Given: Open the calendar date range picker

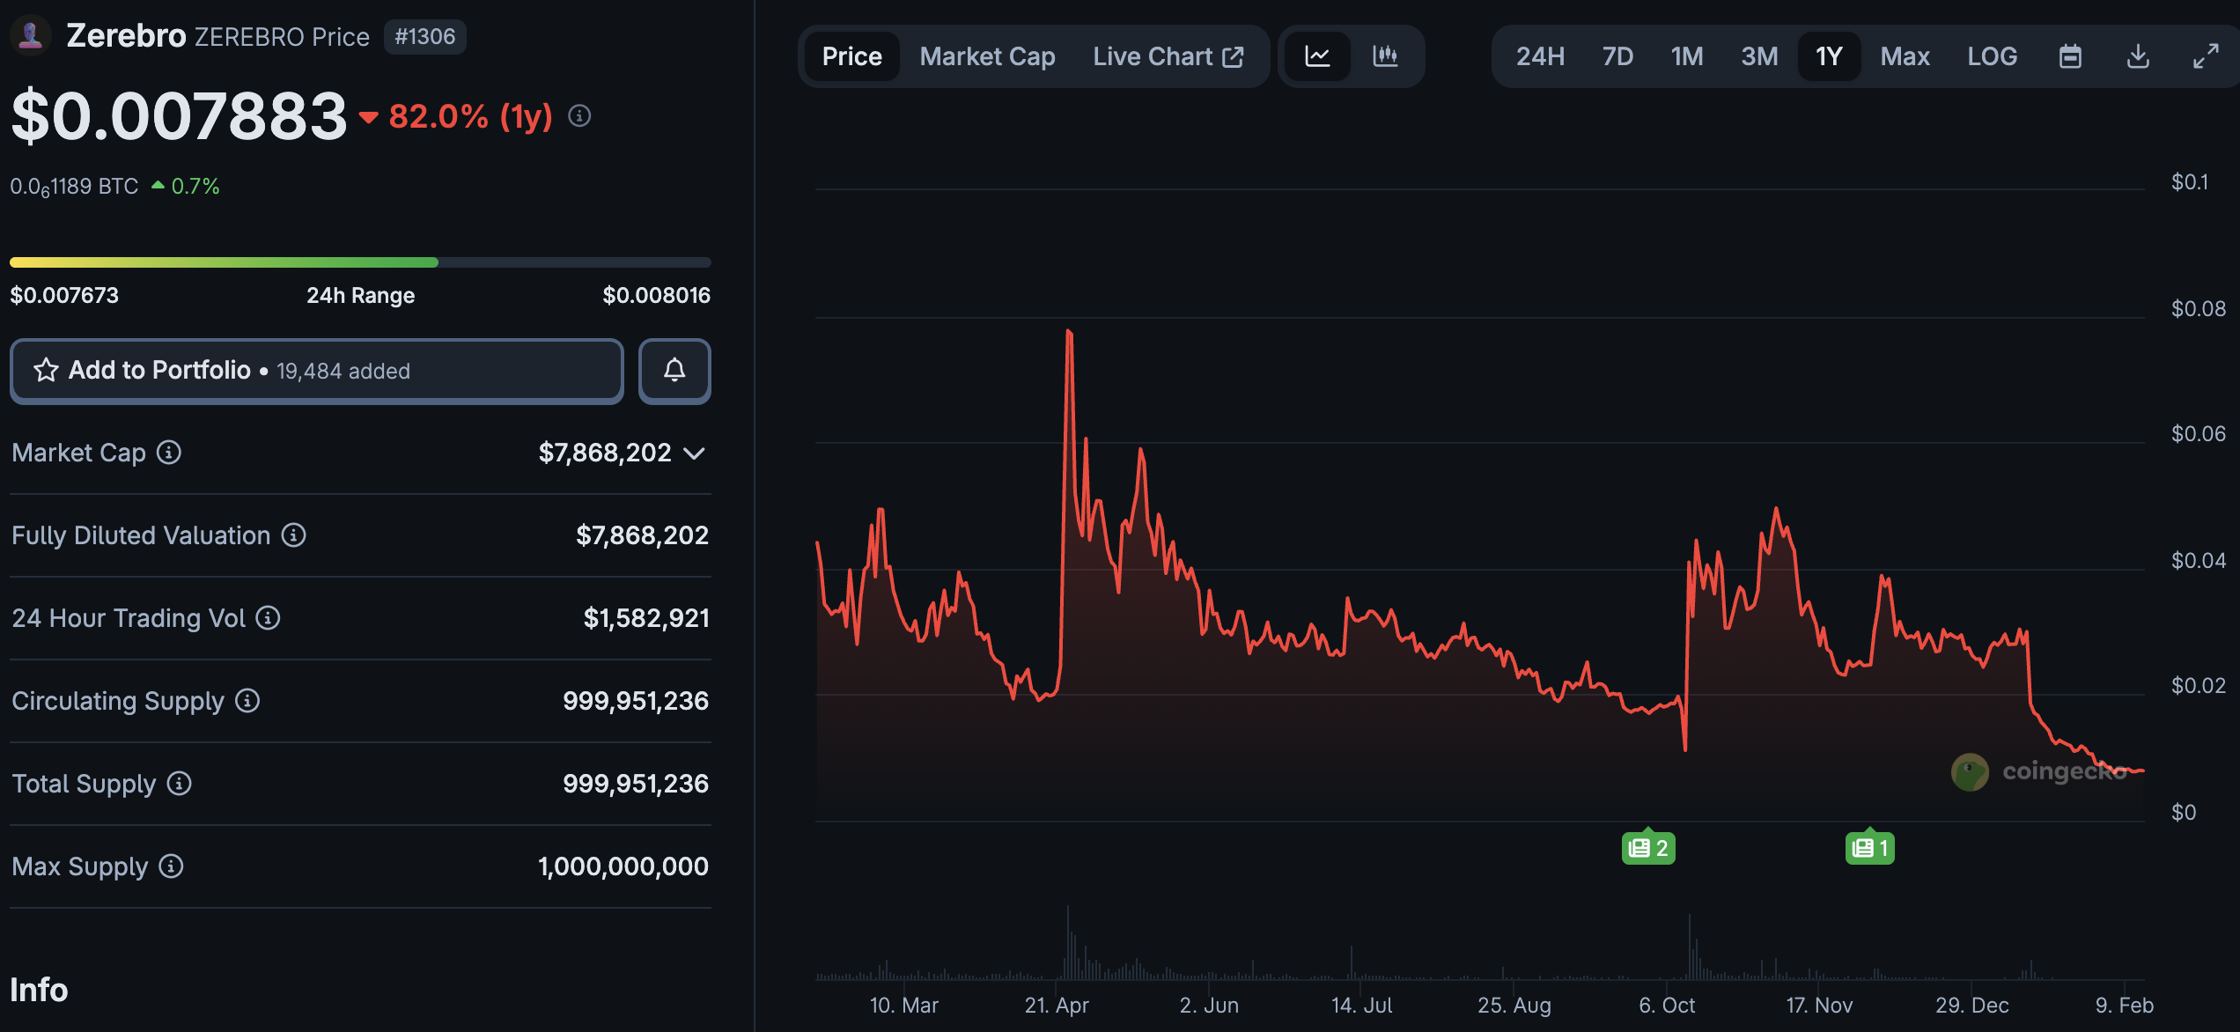Looking at the screenshot, I should click(x=2070, y=56).
